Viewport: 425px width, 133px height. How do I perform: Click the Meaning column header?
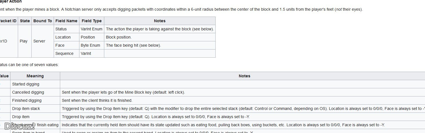(x=35, y=76)
